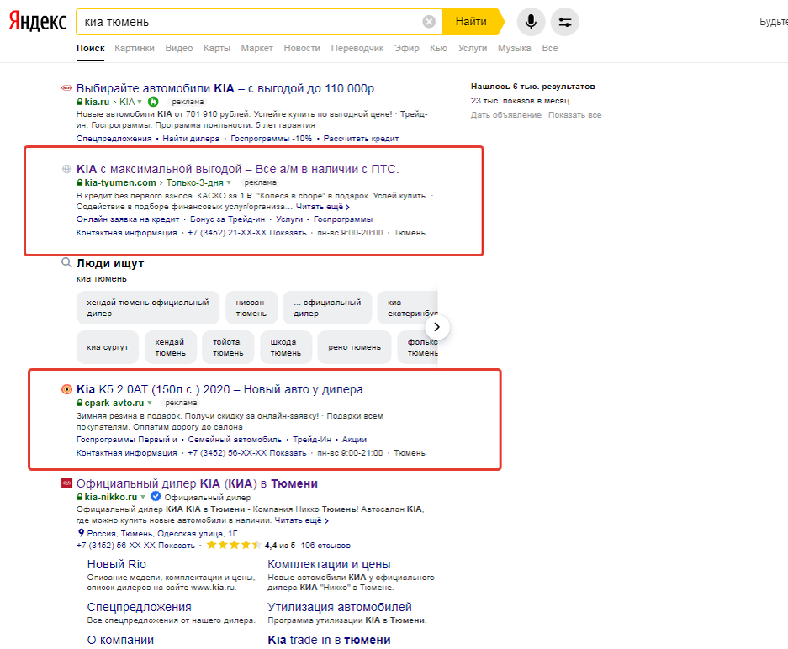Click the magnifier icon next to Люди ищут
Viewport: 788px width, 649px height.
coord(65,262)
